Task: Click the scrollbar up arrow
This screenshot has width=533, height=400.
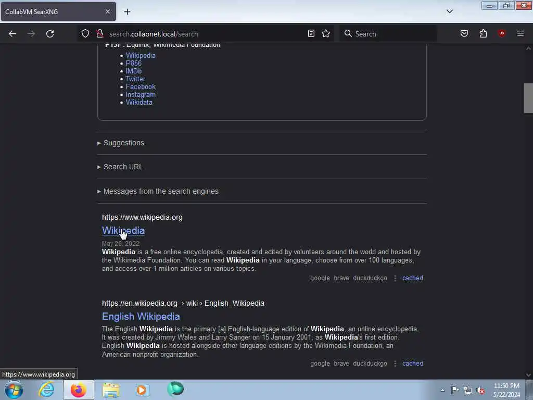Action: click(x=528, y=48)
